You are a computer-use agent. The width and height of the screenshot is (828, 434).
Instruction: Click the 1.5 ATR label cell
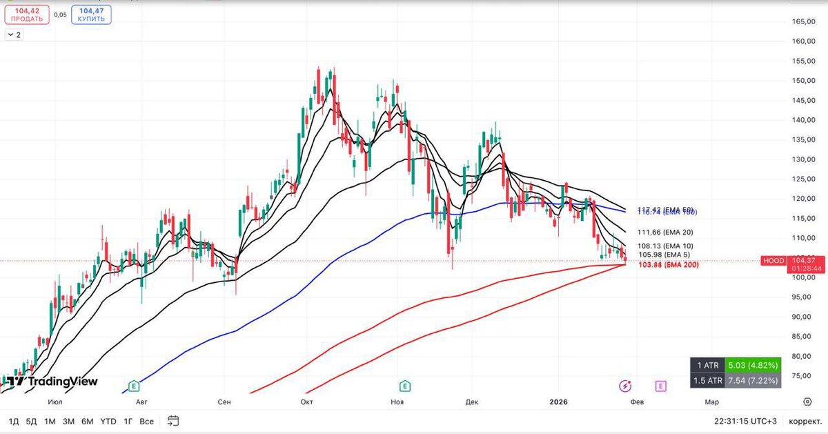708,380
